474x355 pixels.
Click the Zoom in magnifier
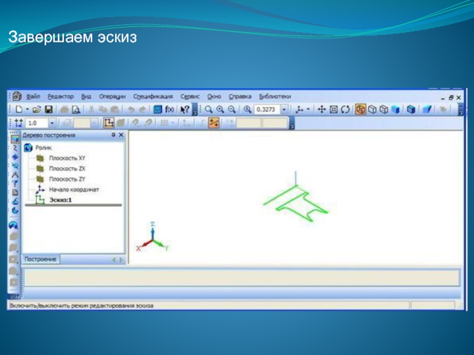click(x=220, y=109)
